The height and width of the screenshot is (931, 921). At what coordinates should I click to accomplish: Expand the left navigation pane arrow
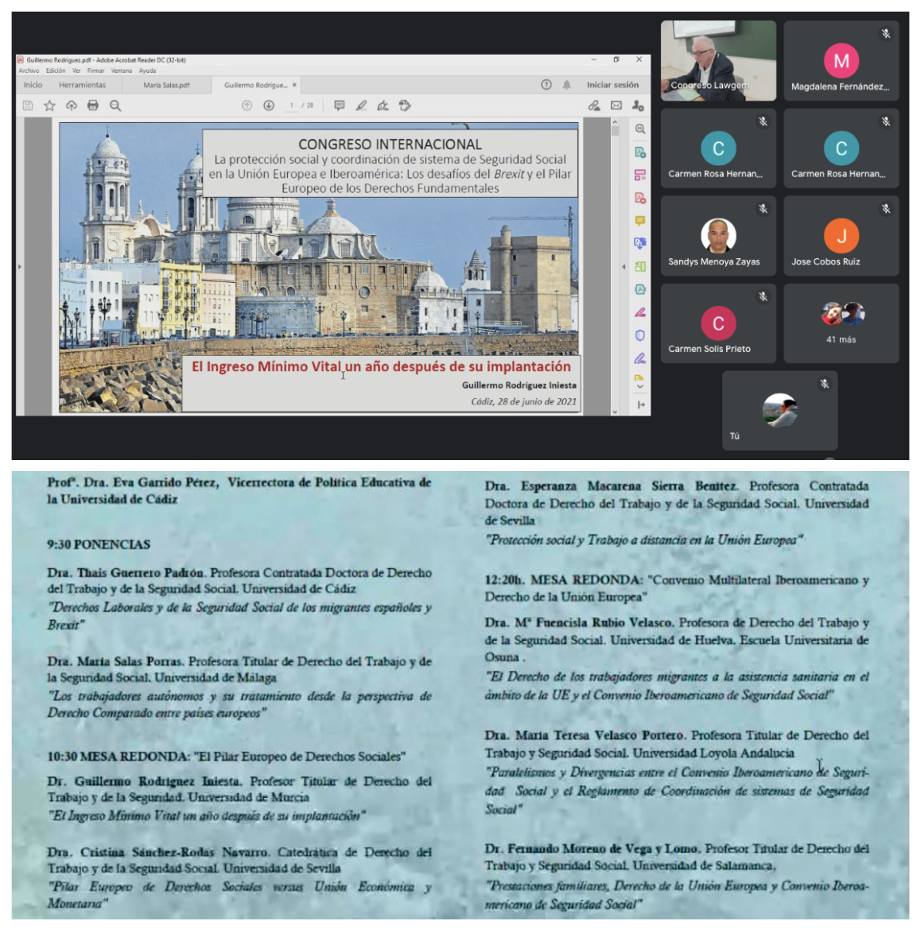pyautogui.click(x=20, y=267)
